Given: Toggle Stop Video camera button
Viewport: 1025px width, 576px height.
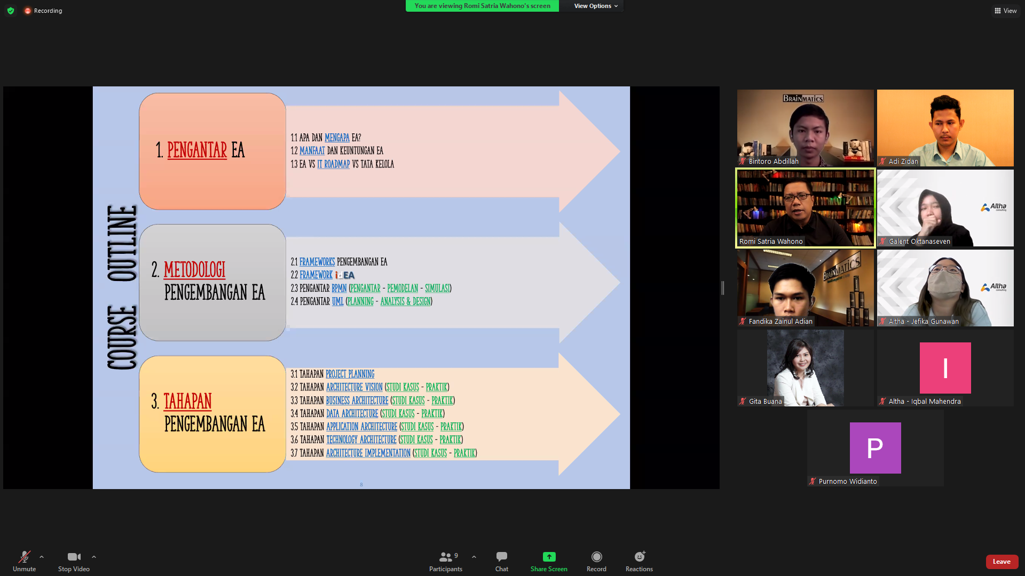Looking at the screenshot, I should (x=74, y=557).
